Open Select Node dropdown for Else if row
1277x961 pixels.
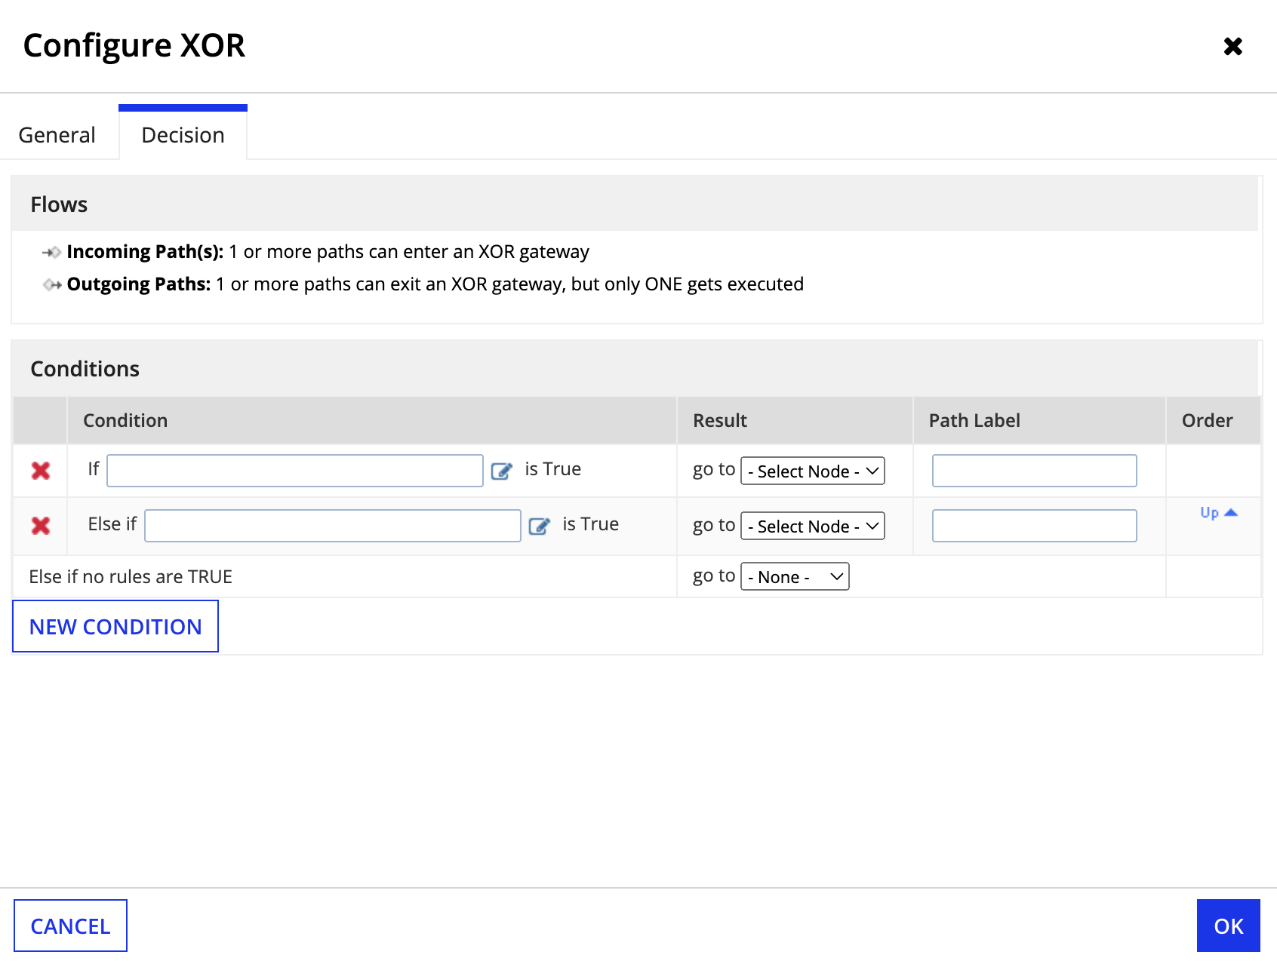tap(813, 527)
